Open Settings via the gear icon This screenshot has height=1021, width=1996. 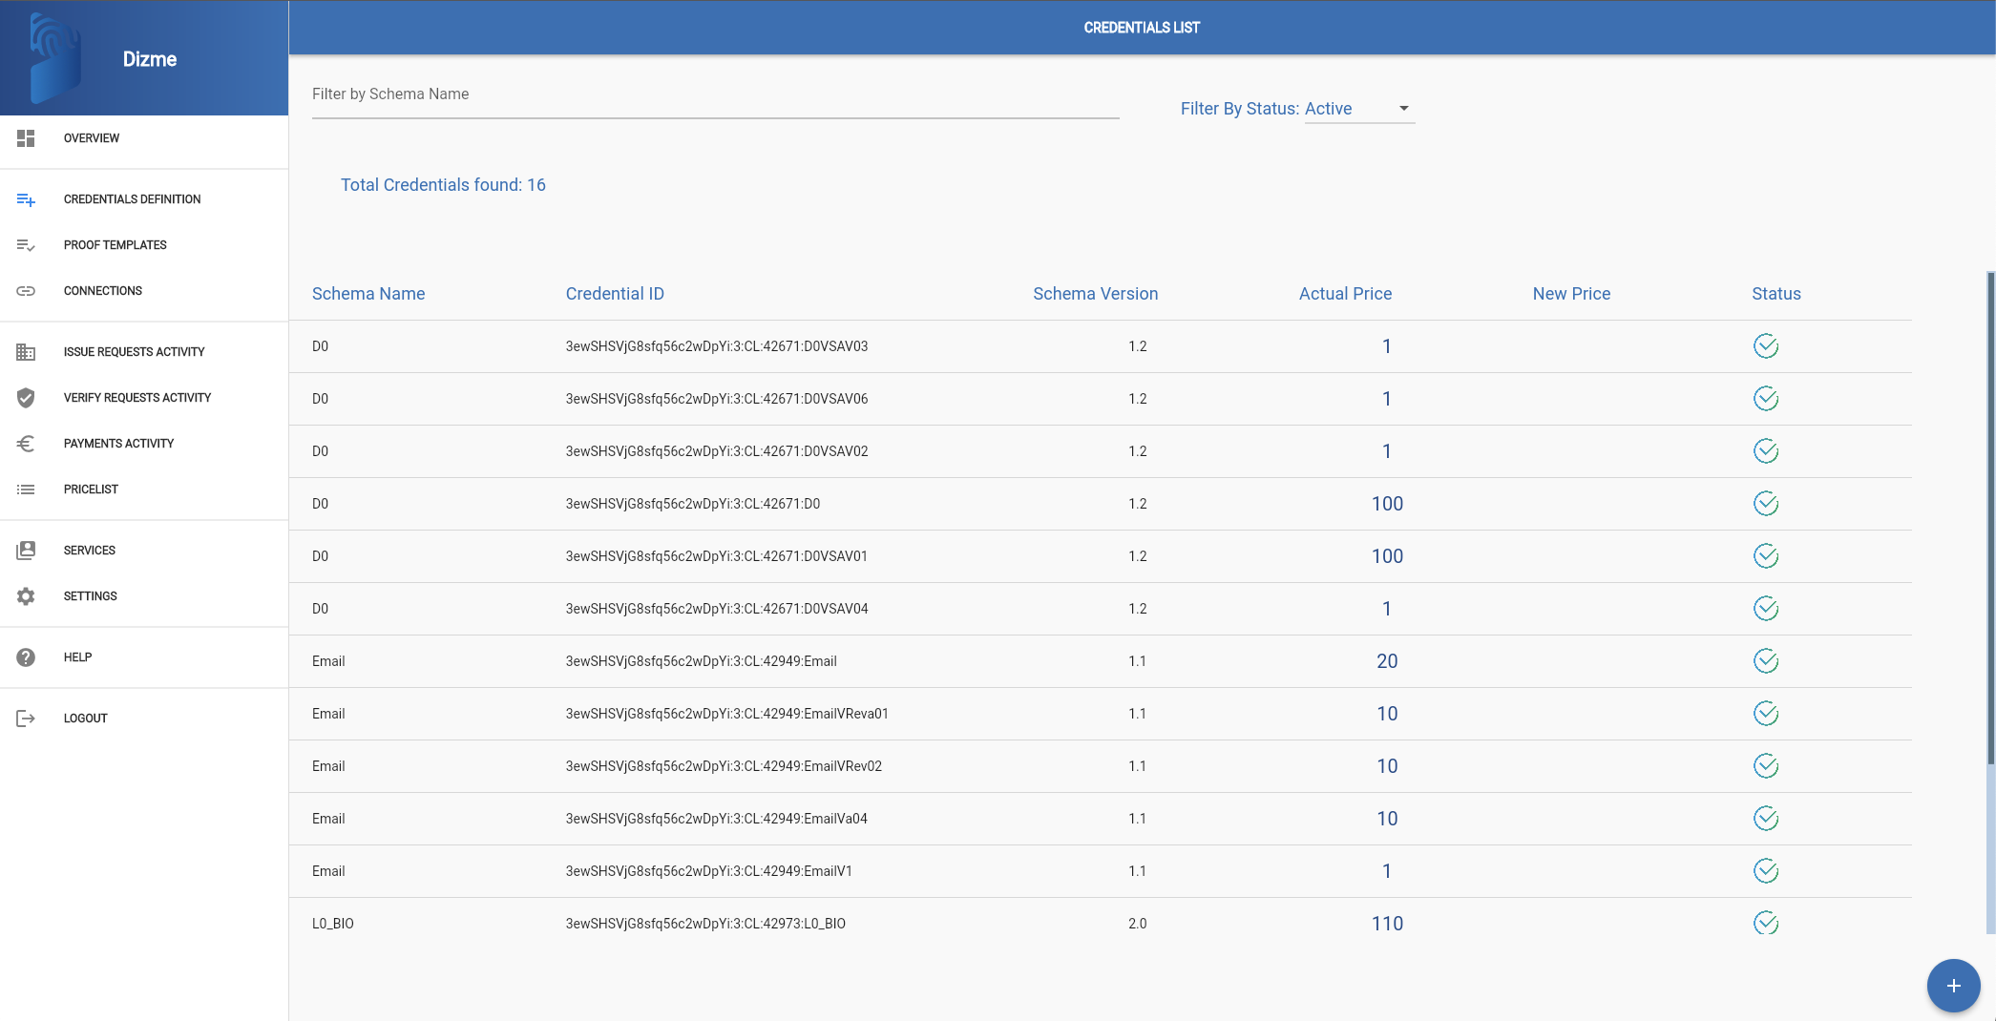coord(26,596)
